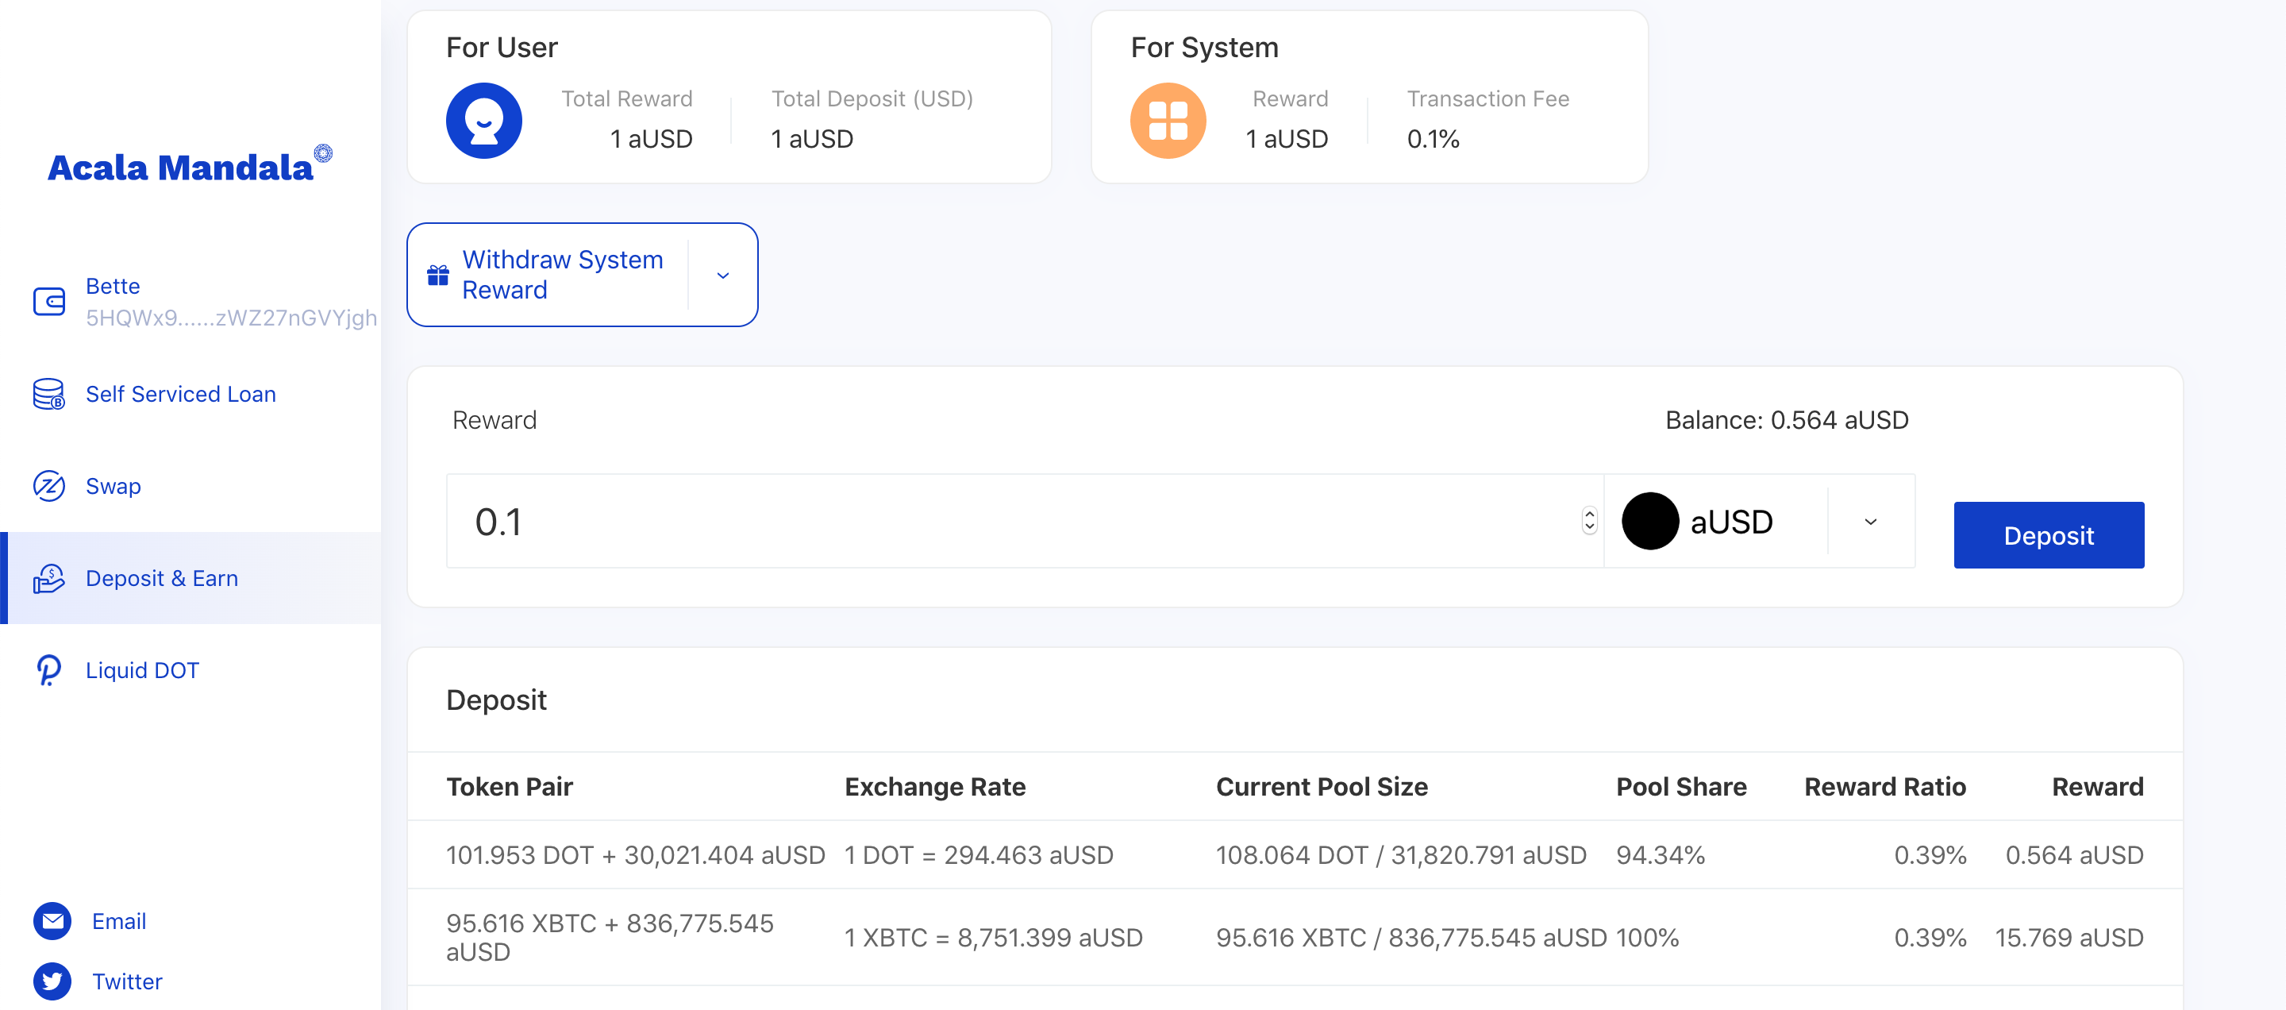Click the Deposit table heading
Screen dimensions: 2286x1010
496,700
